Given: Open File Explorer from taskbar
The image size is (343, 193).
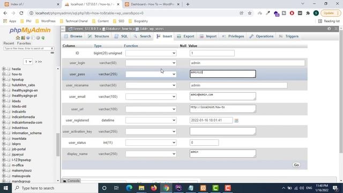Looking at the screenshot, I should tap(141, 188).
